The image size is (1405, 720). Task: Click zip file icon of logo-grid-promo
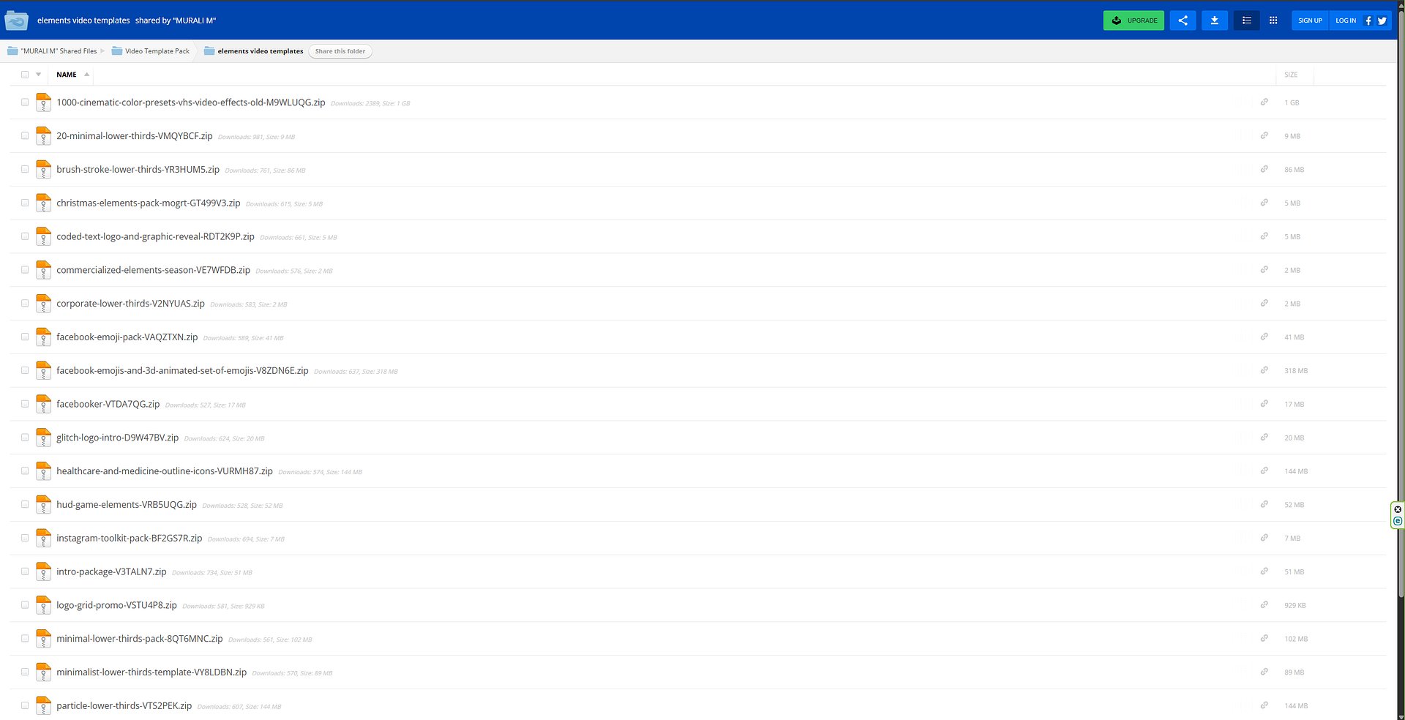click(43, 605)
